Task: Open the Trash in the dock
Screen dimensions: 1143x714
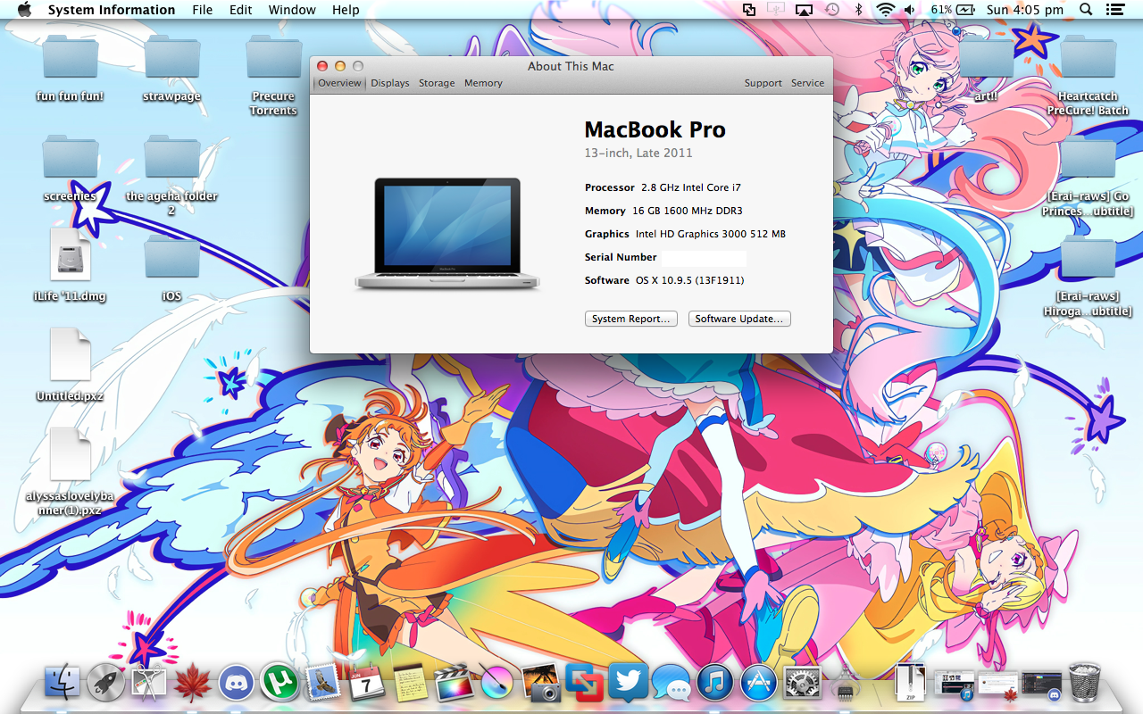Action: click(x=1084, y=683)
